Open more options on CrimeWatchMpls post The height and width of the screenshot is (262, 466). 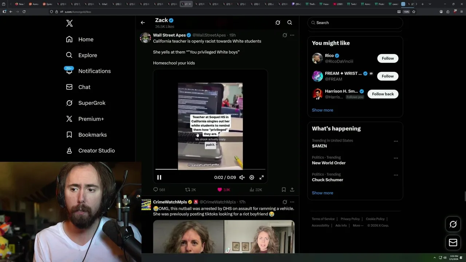click(292, 202)
